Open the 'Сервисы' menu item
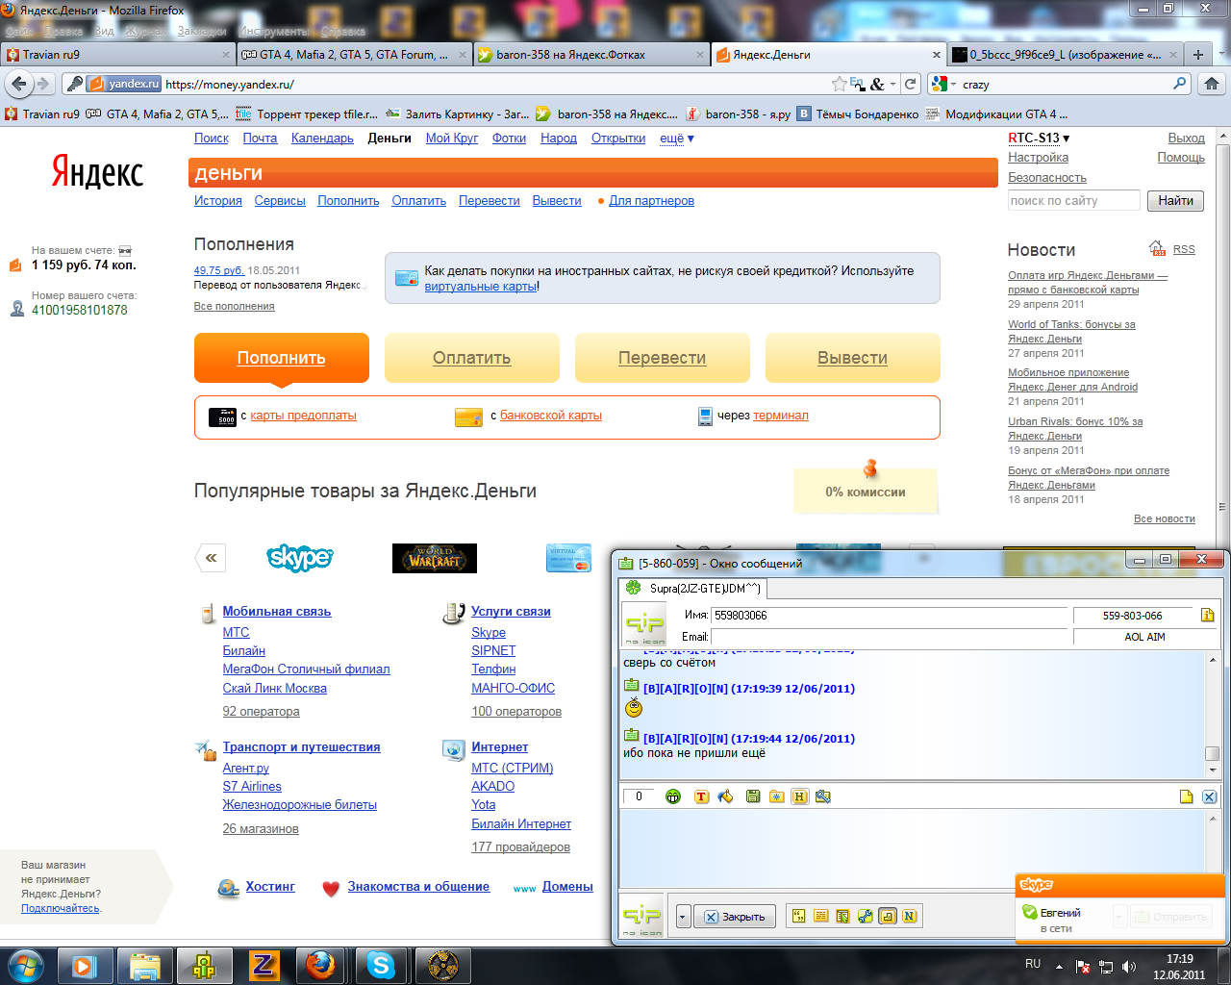 (x=280, y=201)
